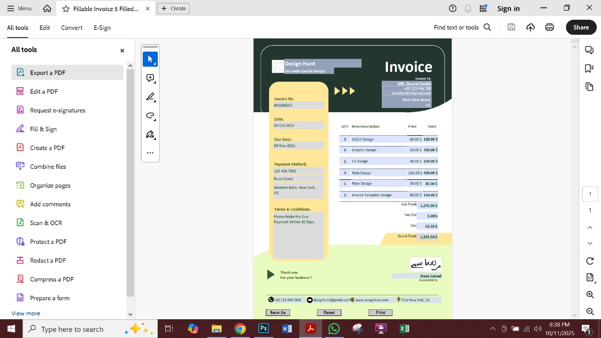Click the add comment tool icon
This screenshot has height=338, width=601.
pos(150,78)
